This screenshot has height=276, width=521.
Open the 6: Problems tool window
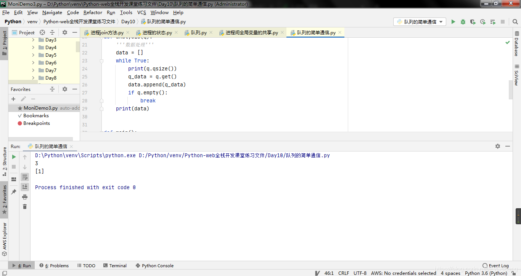(x=54, y=266)
